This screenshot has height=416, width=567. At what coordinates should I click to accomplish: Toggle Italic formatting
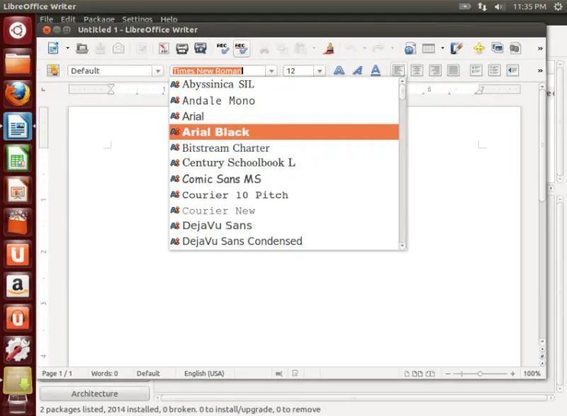click(x=357, y=71)
